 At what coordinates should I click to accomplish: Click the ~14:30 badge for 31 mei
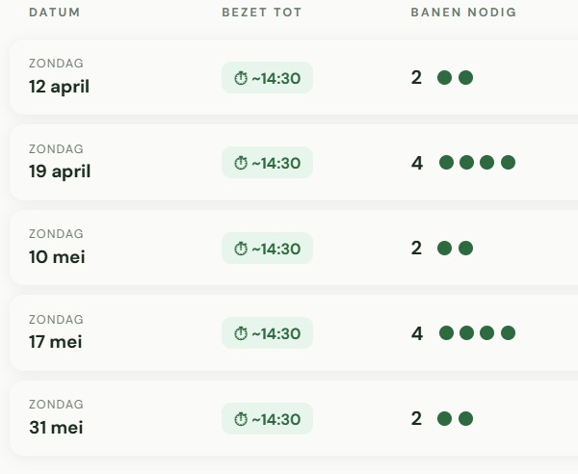click(x=267, y=419)
